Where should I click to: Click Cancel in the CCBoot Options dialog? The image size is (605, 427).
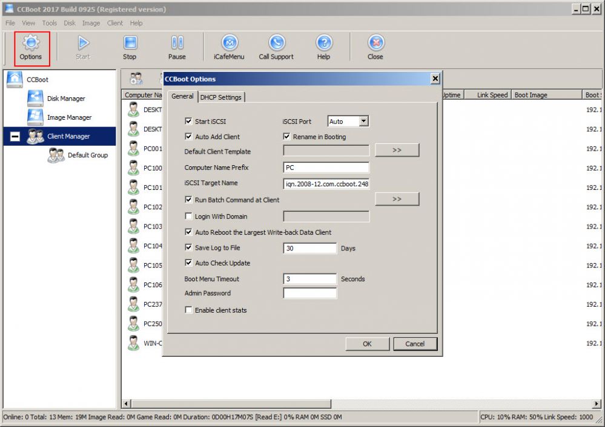[x=415, y=344]
